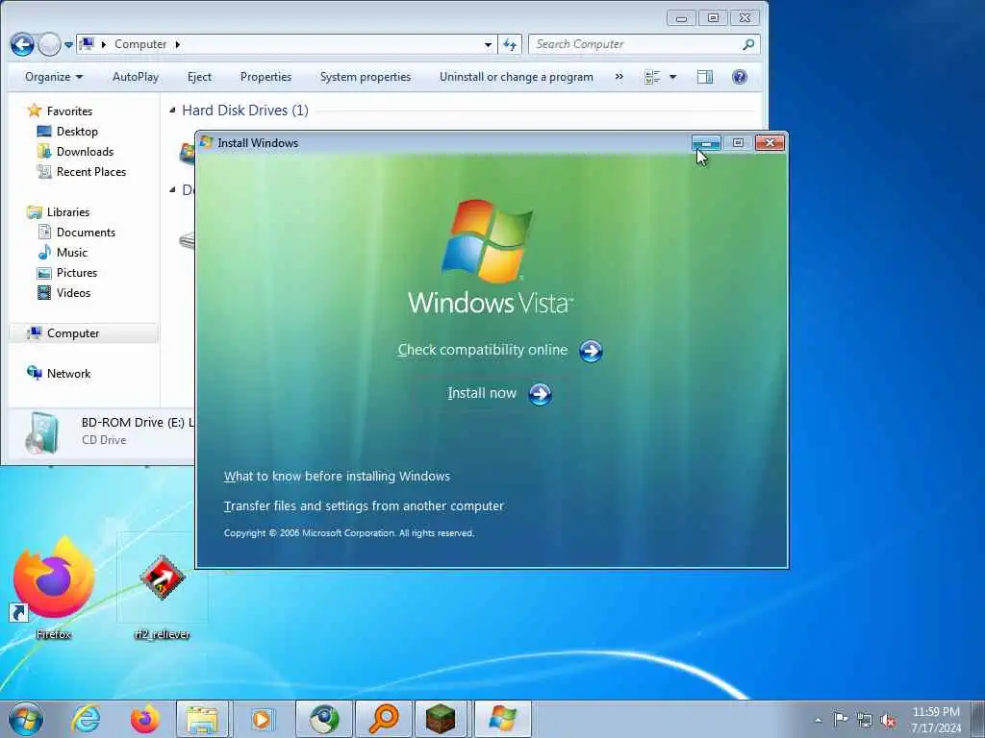Show additional toolbar commands chevron
The width and height of the screenshot is (985, 738).
tap(619, 77)
